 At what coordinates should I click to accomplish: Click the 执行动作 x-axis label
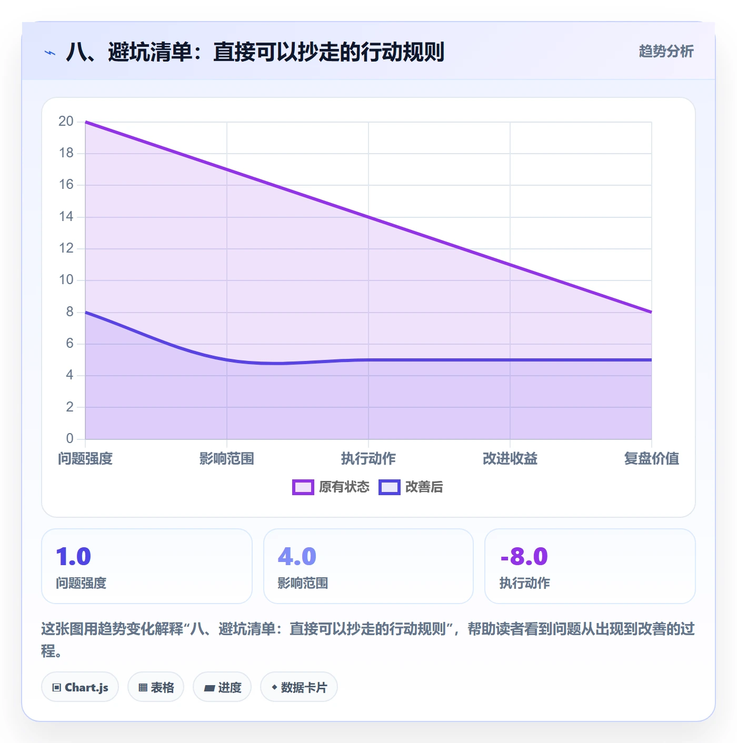click(x=368, y=458)
